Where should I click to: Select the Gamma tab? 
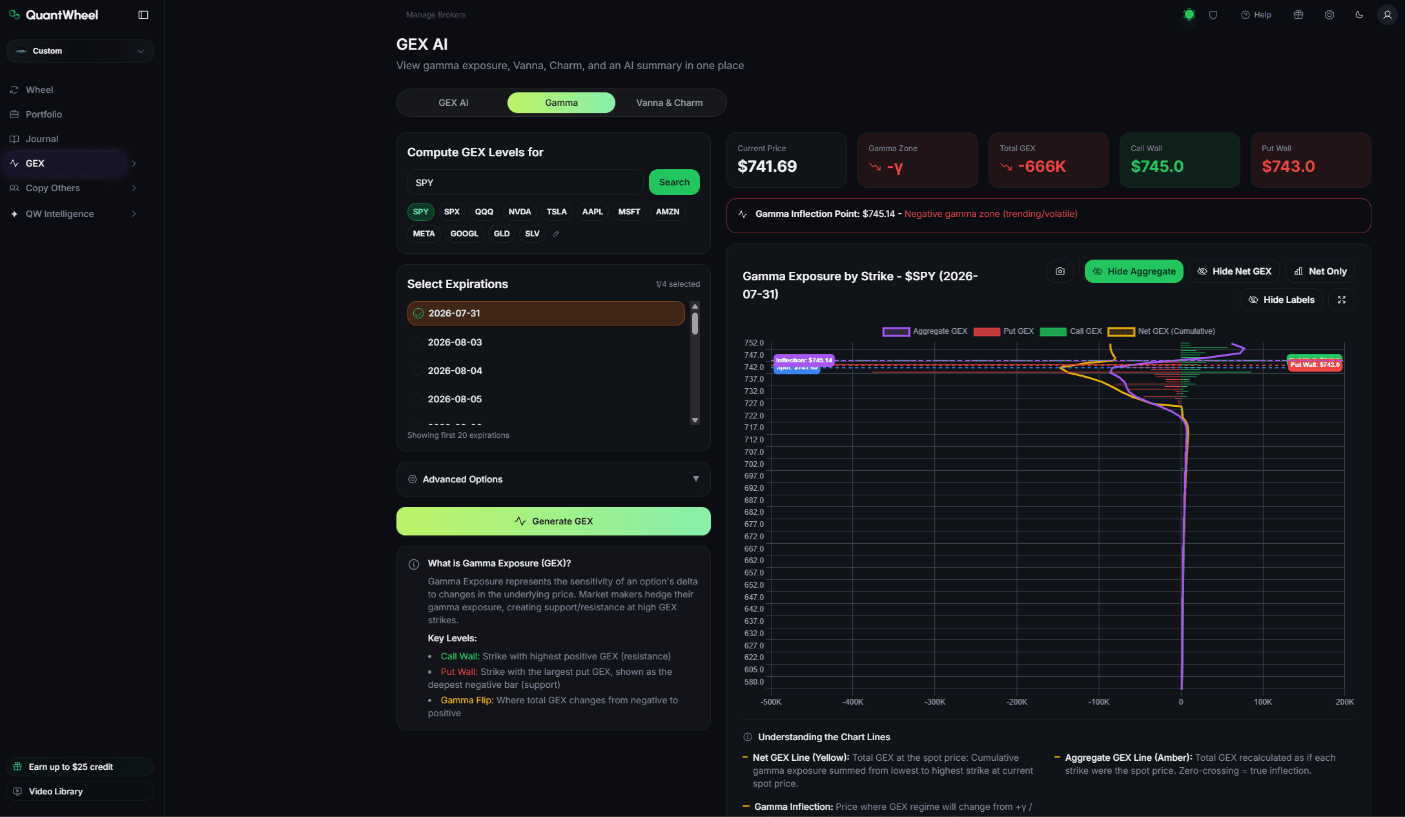(561, 103)
